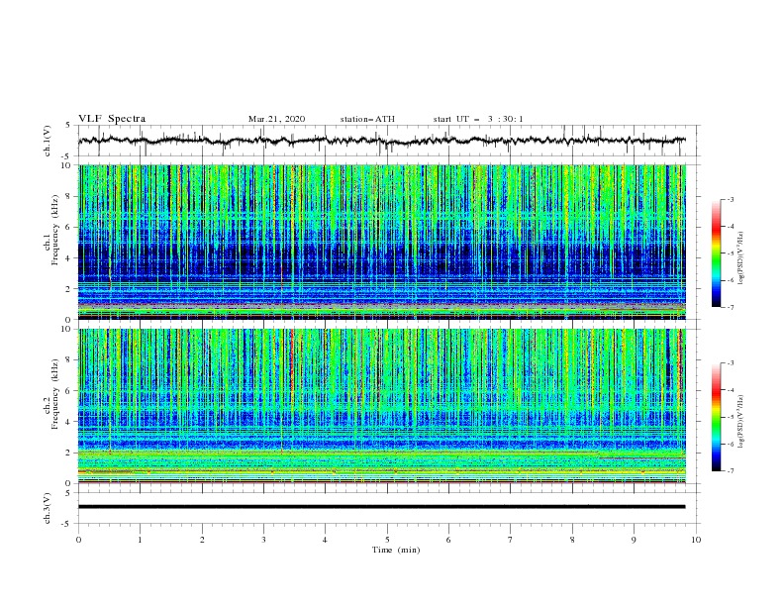Click the "-3" label on the ch.1 colorbar
Viewport: 784px width, 606px height.
tap(731, 199)
